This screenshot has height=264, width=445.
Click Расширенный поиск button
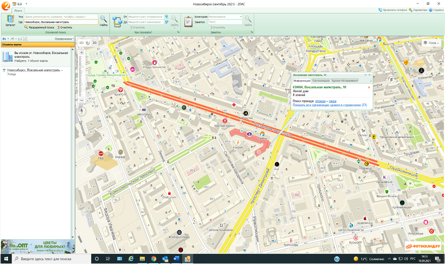point(40,28)
